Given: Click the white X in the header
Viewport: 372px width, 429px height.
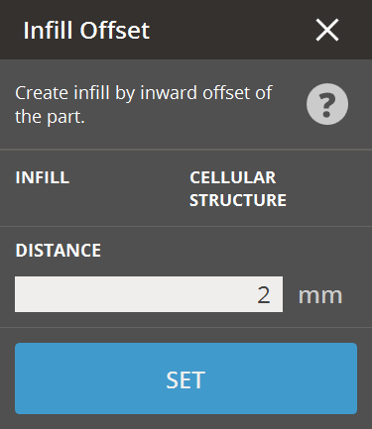Looking at the screenshot, I should point(327,30).
